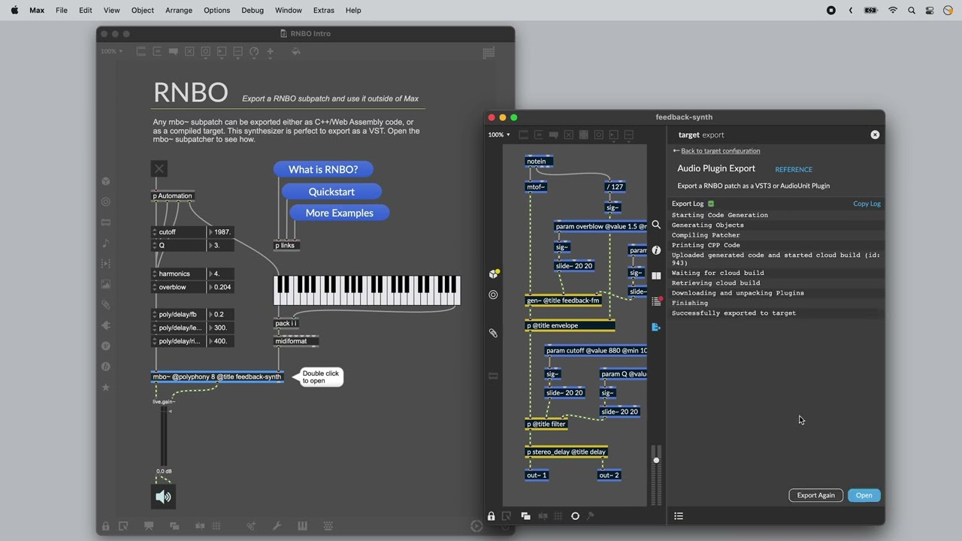Click the calendar grid icon in RNBO Intro toolbar
The width and height of the screenshot is (962, 541).
point(489,53)
